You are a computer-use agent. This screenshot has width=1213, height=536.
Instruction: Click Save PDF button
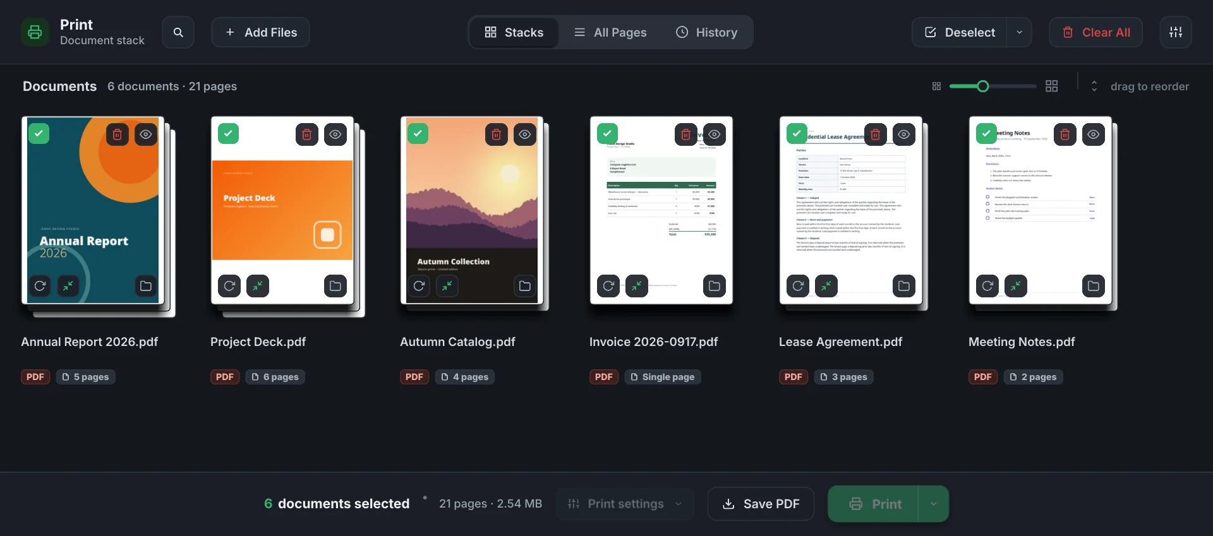[x=761, y=504]
